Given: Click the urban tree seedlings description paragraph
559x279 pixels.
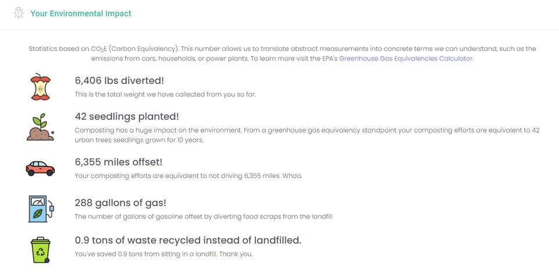Looking at the screenshot, I should click(x=307, y=135).
